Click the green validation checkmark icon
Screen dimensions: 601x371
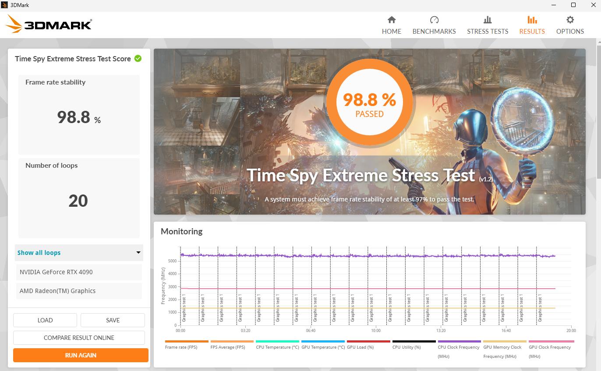[x=138, y=59]
